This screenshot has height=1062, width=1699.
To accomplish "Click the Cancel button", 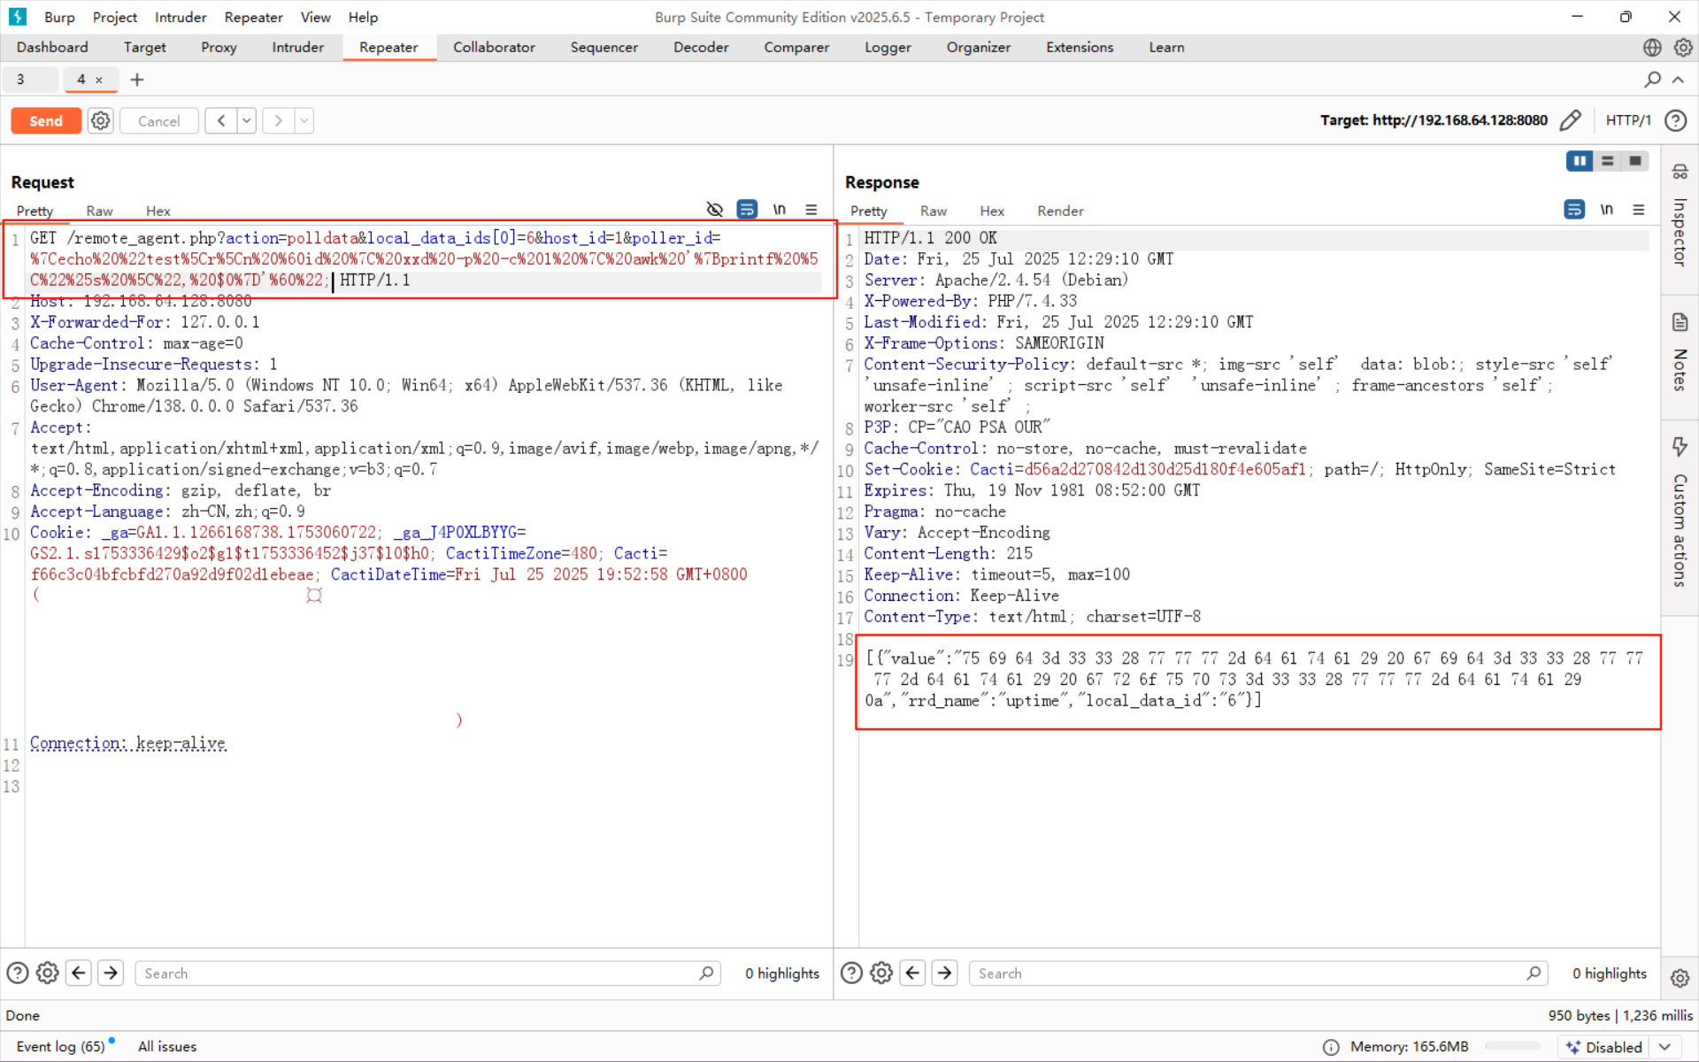I will [x=159, y=120].
